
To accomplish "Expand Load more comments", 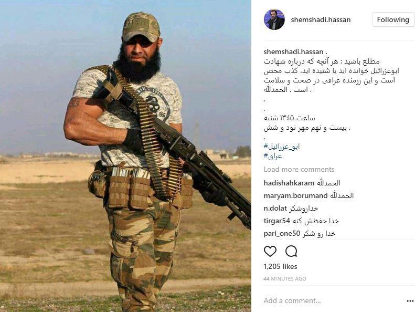I will coord(299,169).
